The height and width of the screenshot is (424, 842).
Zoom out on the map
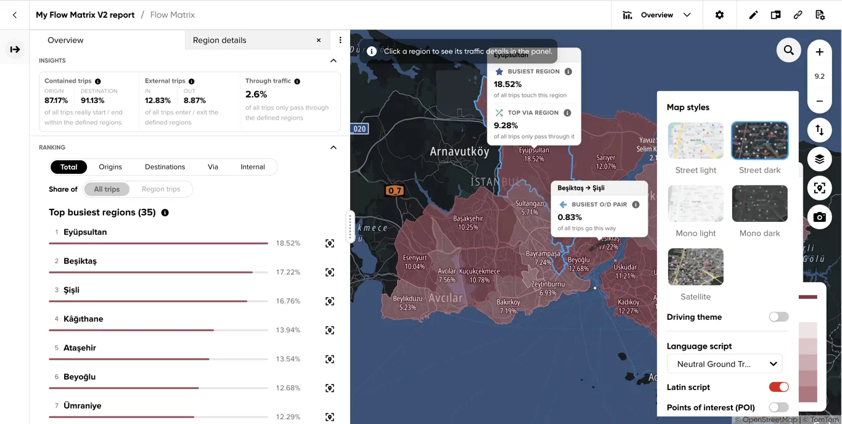819,101
